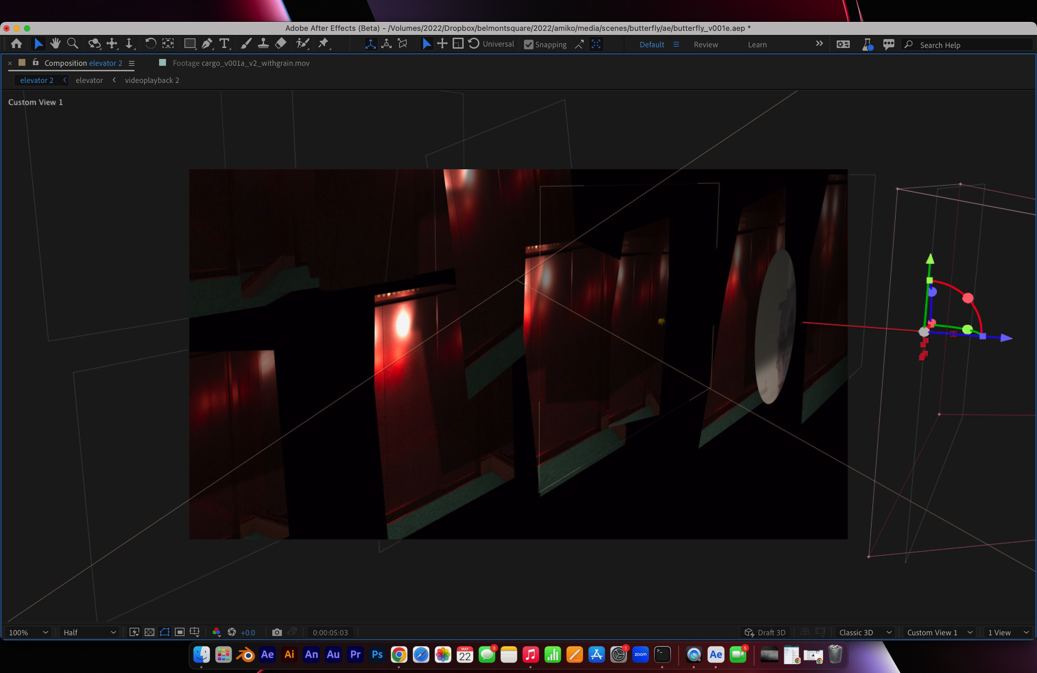This screenshot has width=1037, height=673.
Task: Open the Half resolution dropdown
Action: (x=89, y=632)
